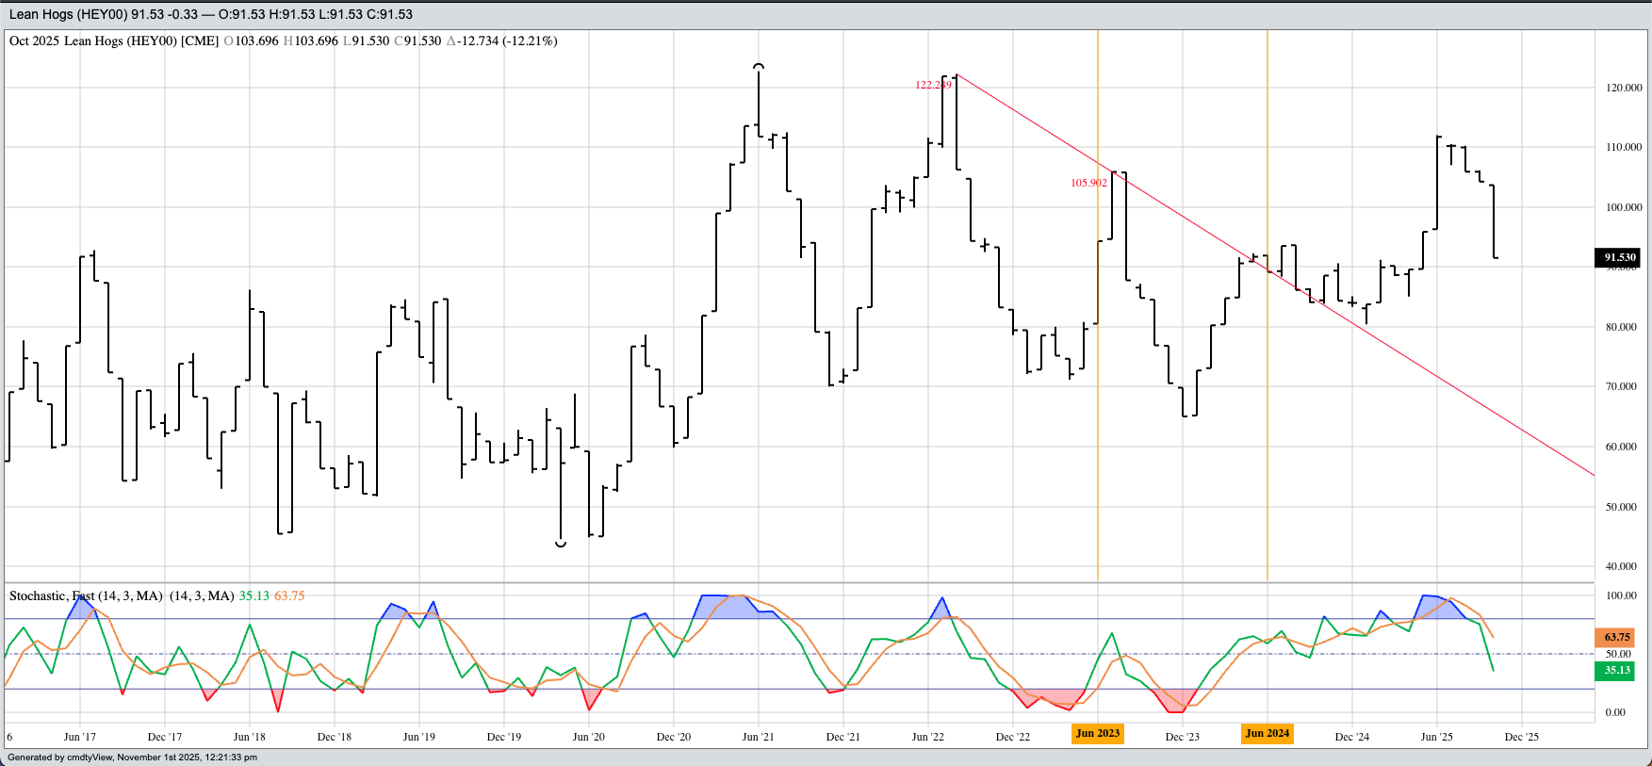Click the Dec '25 x-axis date label
The width and height of the screenshot is (1652, 766).
(x=1521, y=737)
